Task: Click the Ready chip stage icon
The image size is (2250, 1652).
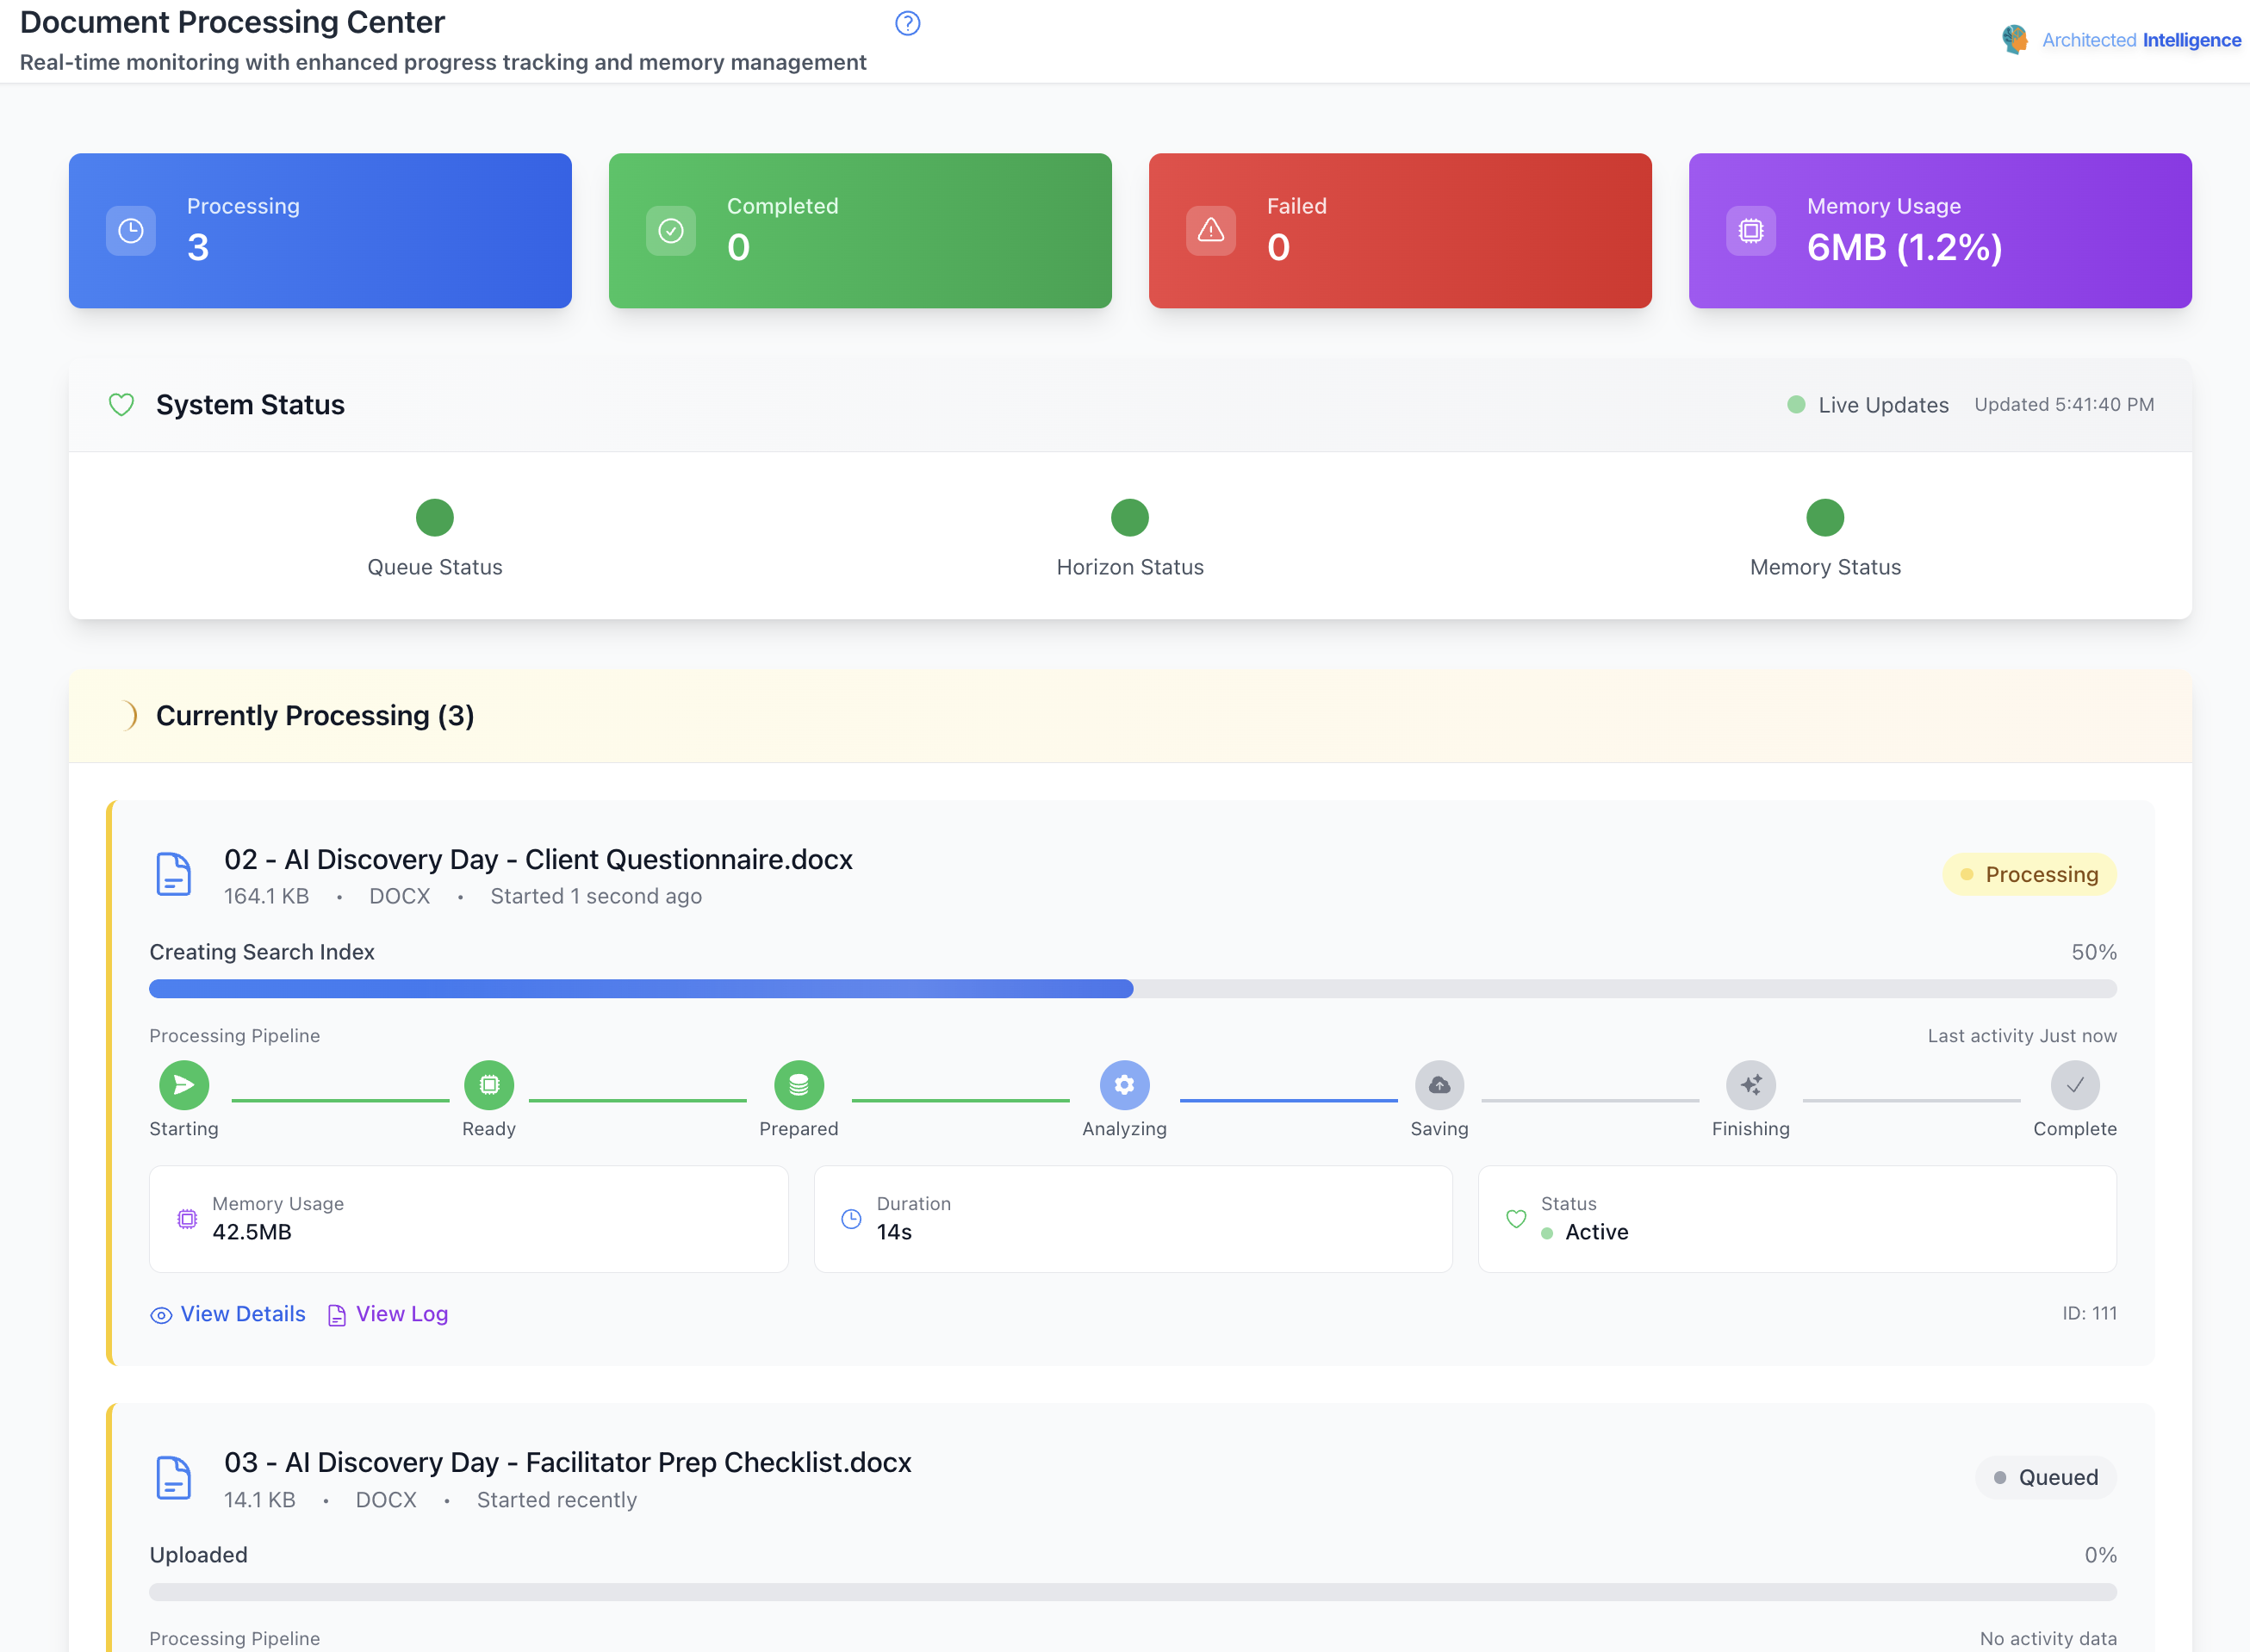Action: tap(489, 1085)
